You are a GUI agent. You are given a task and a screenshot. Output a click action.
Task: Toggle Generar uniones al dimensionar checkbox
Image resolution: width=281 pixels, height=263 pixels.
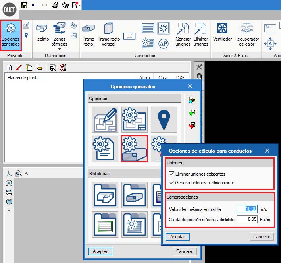171,183
